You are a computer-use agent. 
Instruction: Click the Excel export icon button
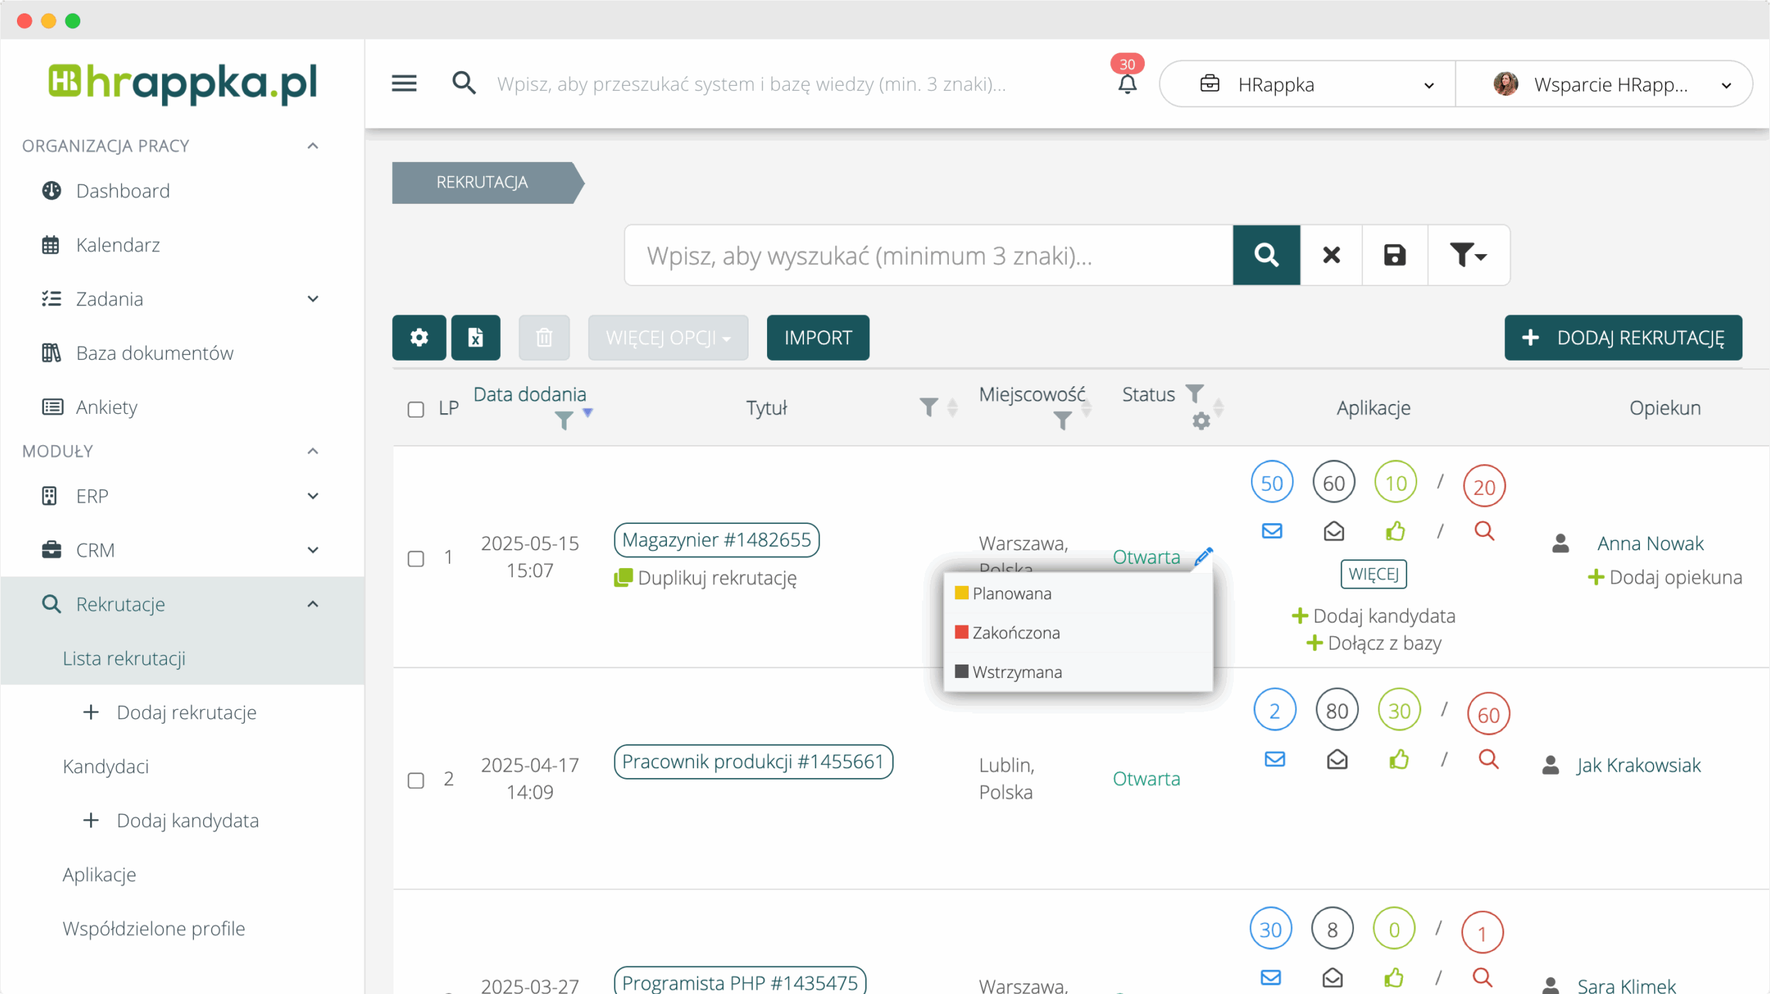point(475,337)
